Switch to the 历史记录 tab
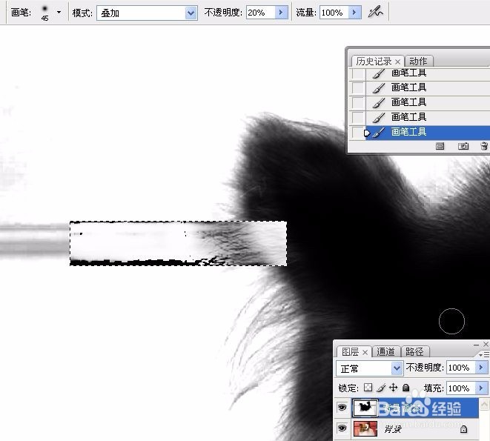This screenshot has width=490, height=441. [374, 62]
